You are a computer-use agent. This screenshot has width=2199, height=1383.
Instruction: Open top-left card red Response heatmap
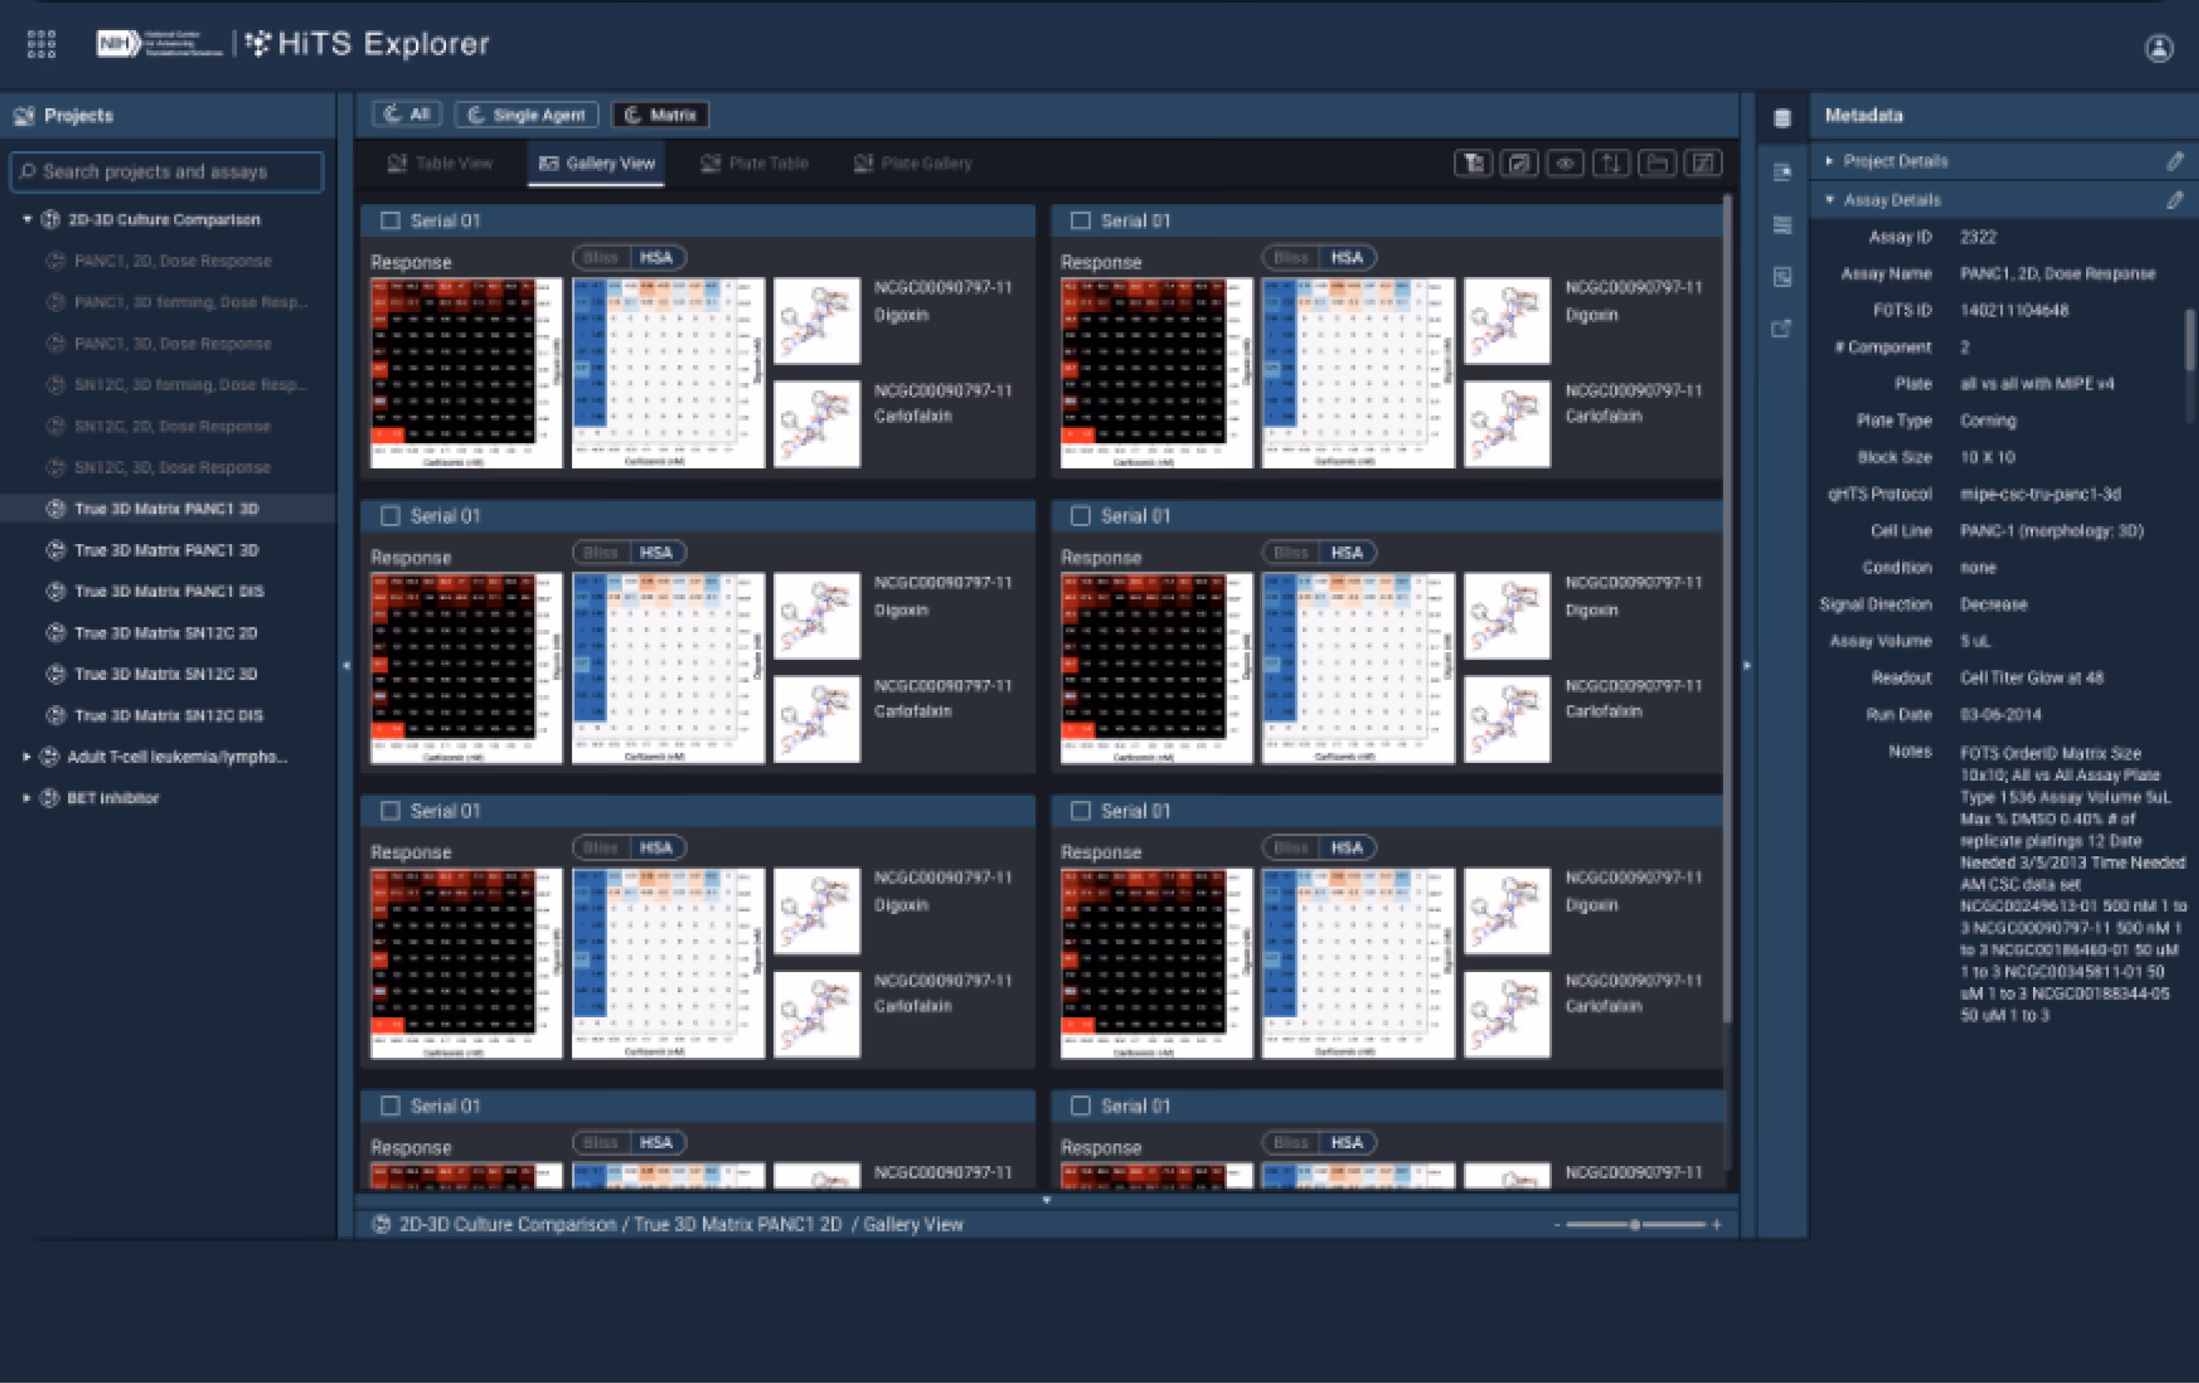tap(467, 372)
